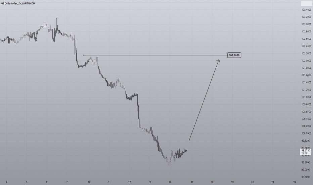
Task: Click the 100.0000 level on the price axis
Action: pyautogui.click(x=306, y=134)
